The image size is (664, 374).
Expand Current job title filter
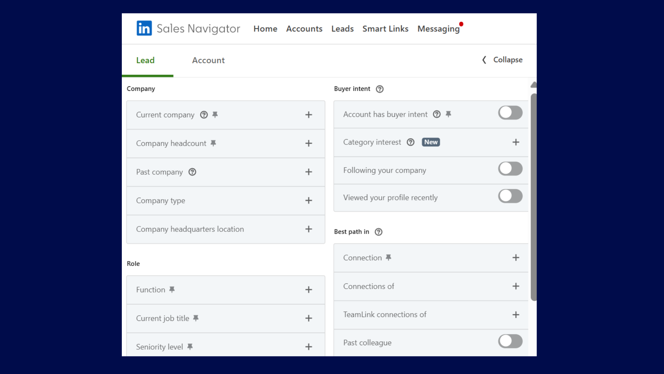(309, 318)
